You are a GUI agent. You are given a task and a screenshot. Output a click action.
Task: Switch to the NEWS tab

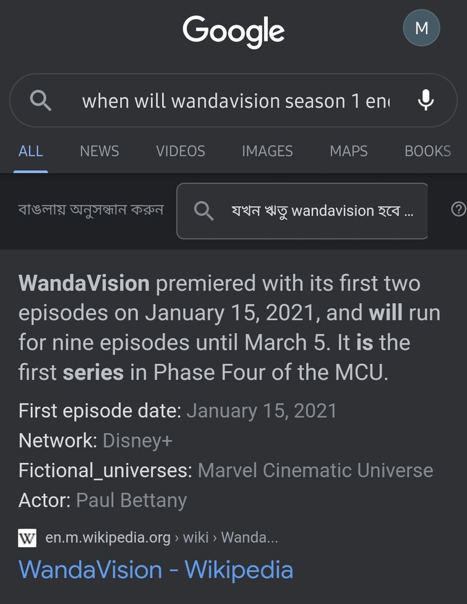click(x=99, y=151)
